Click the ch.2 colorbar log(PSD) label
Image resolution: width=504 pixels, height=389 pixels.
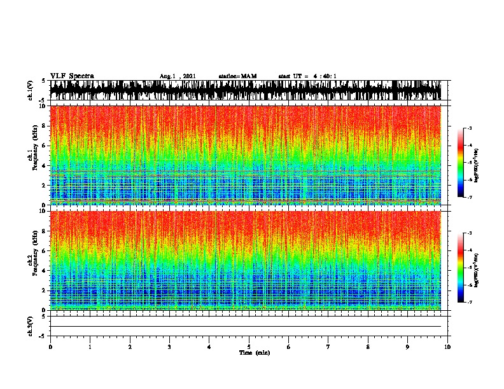[476, 270]
